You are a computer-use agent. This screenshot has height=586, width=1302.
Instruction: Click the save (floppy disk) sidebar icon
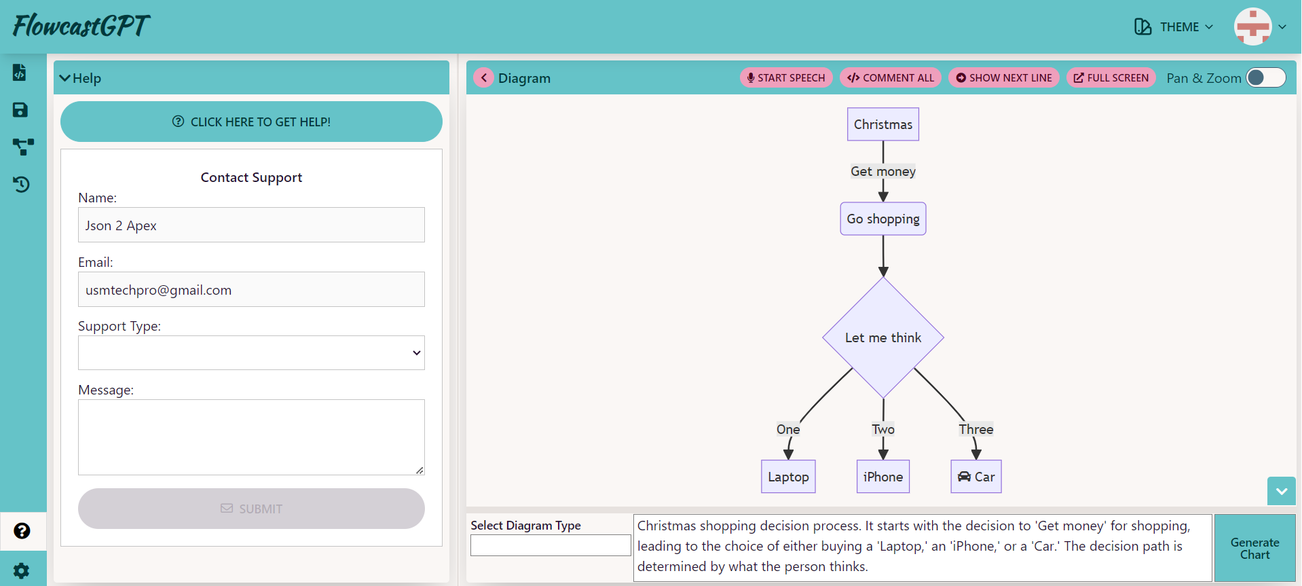point(20,110)
